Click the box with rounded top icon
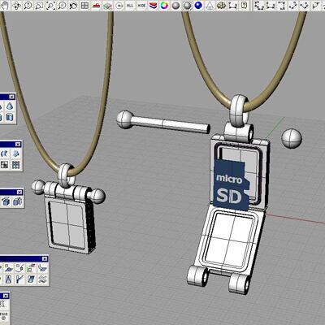325x325 pixels. pyautogui.click(x=6, y=201)
